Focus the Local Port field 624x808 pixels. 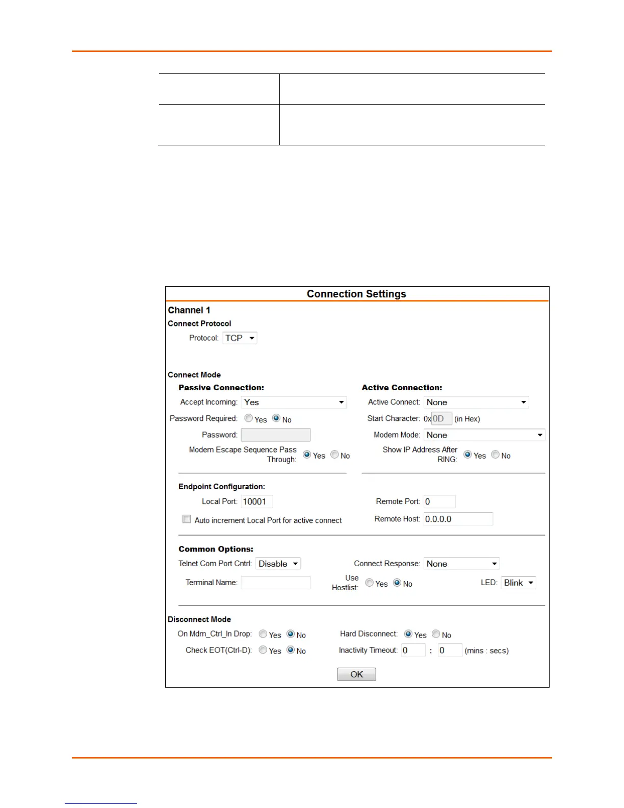coord(257,501)
